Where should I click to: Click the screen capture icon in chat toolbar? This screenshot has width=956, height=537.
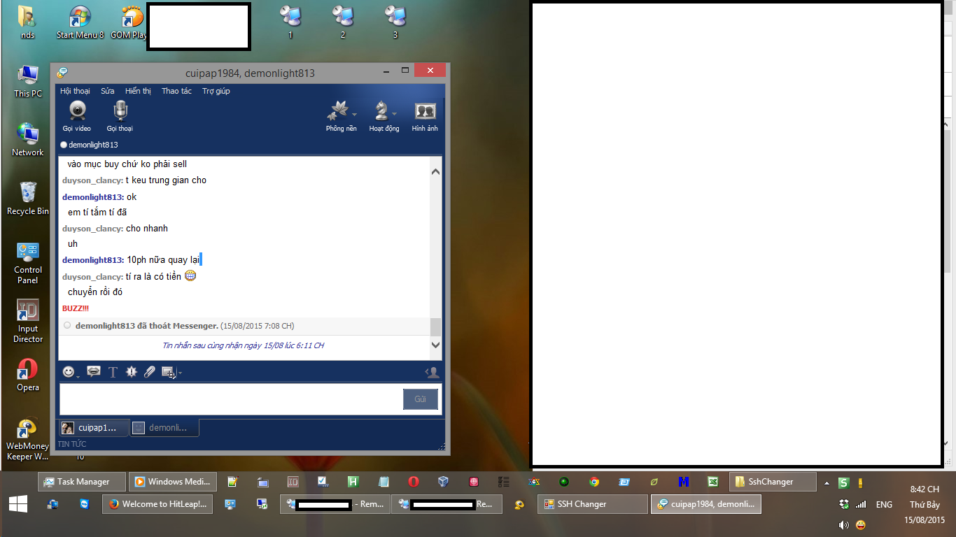[169, 372]
